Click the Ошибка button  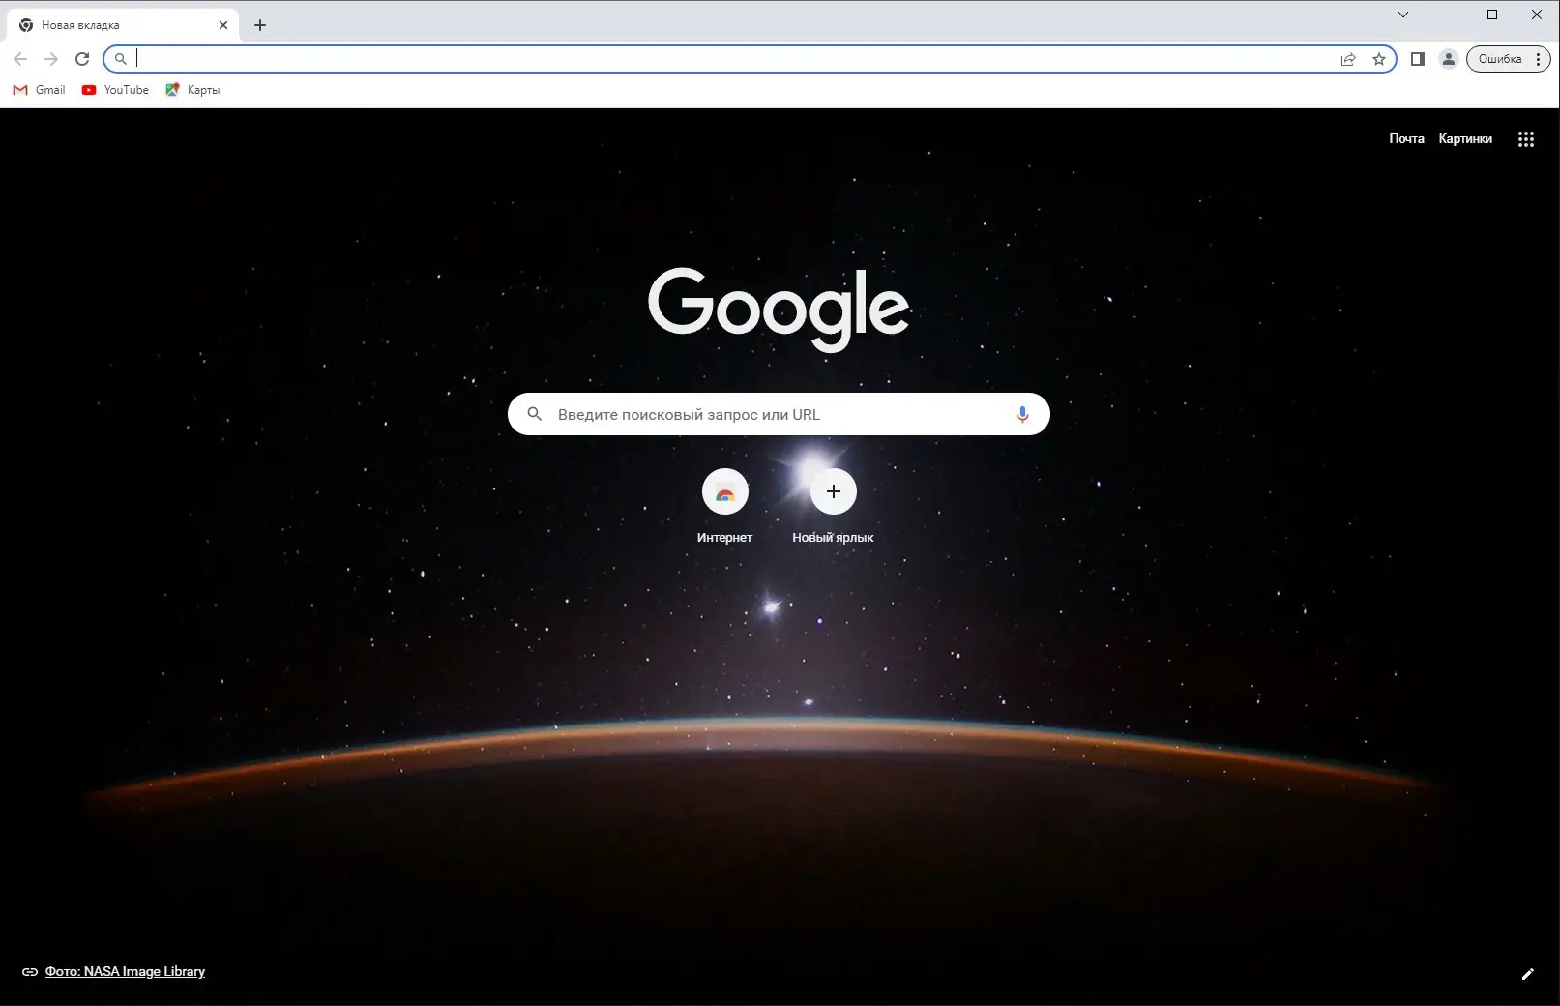click(x=1509, y=59)
